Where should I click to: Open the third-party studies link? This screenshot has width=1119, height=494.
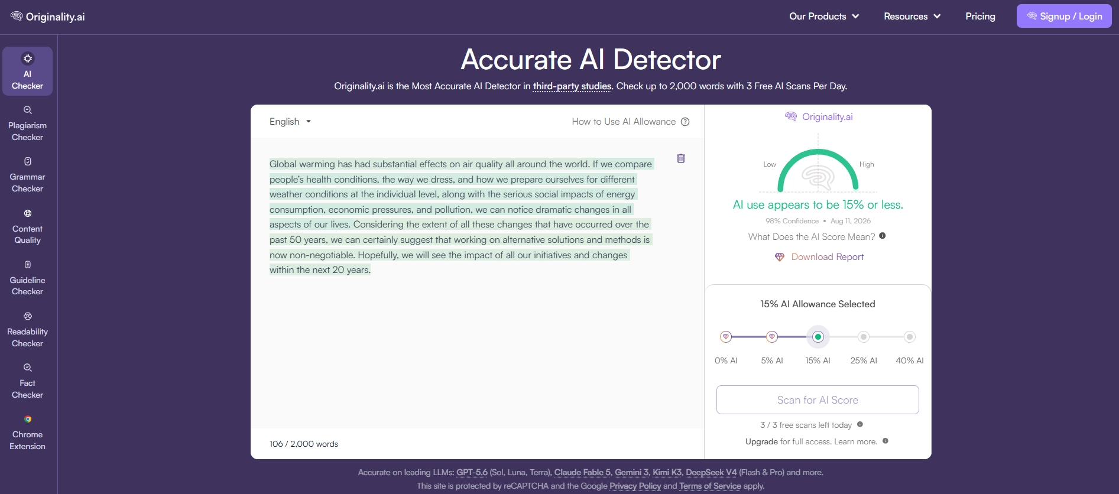572,86
